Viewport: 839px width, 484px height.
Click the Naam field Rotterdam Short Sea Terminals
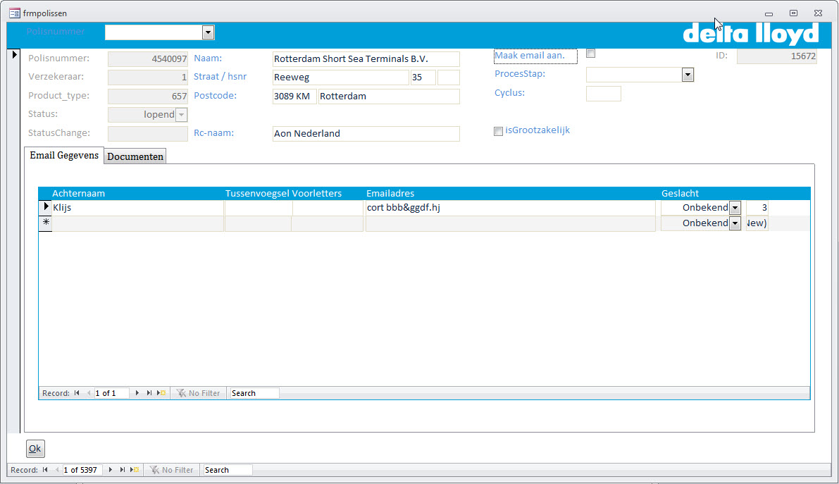coord(366,59)
